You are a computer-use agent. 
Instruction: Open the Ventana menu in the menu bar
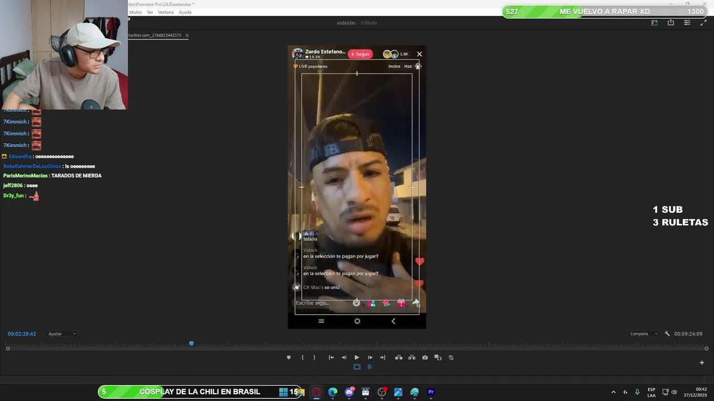(x=165, y=12)
